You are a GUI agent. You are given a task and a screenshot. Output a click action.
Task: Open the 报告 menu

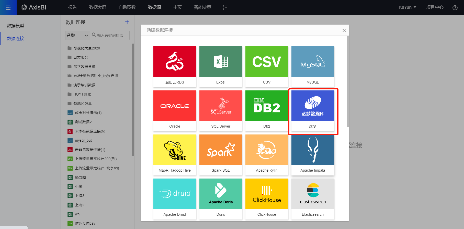(x=73, y=7)
